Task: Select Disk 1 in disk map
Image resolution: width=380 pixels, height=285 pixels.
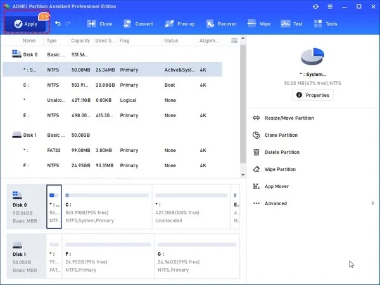Action: (x=26, y=256)
